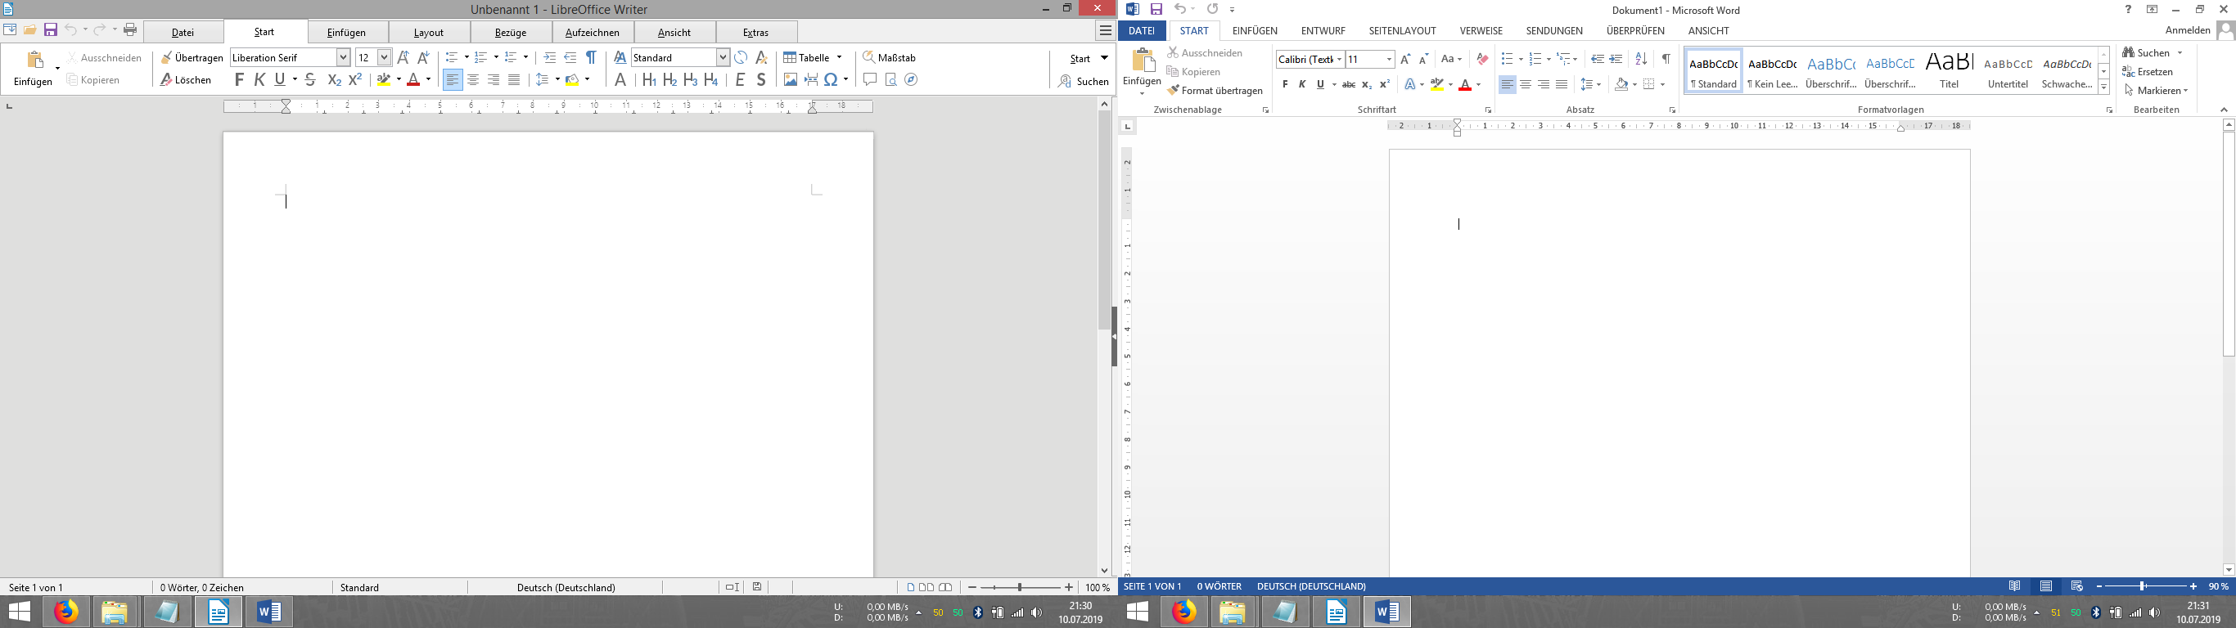Screen dimensions: 2236x628
Task: Expand special character Omega dropdown in LibreOffice
Action: (x=845, y=80)
